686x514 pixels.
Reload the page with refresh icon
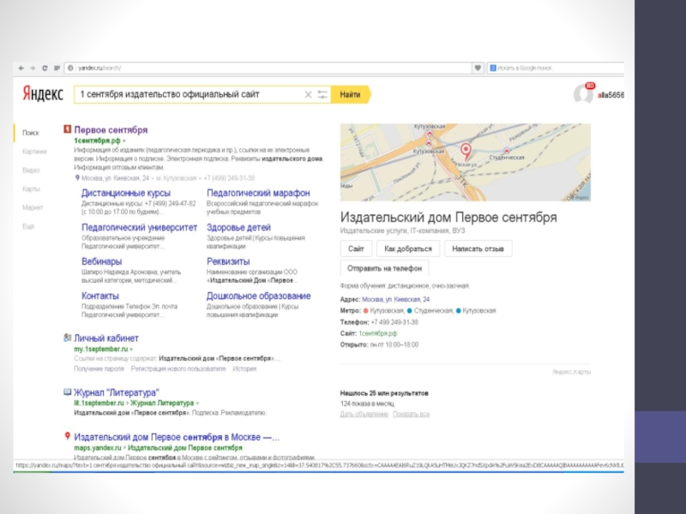(45, 69)
